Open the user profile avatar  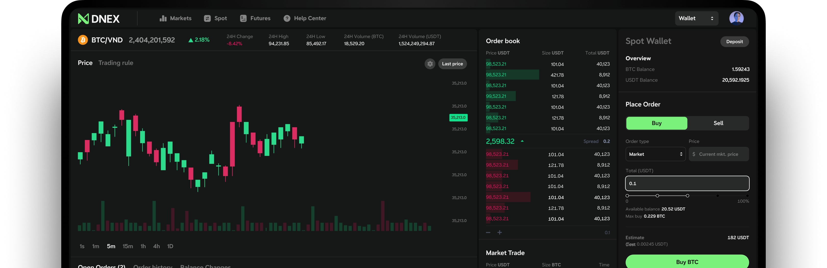[x=736, y=18]
